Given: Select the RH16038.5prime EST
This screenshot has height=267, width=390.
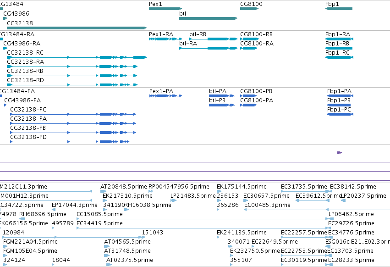Looking at the screenshot, I should tap(126, 210).
